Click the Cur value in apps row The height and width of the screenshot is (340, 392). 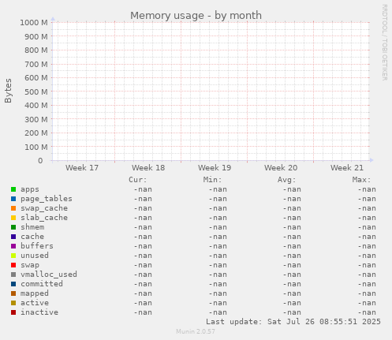pos(143,189)
